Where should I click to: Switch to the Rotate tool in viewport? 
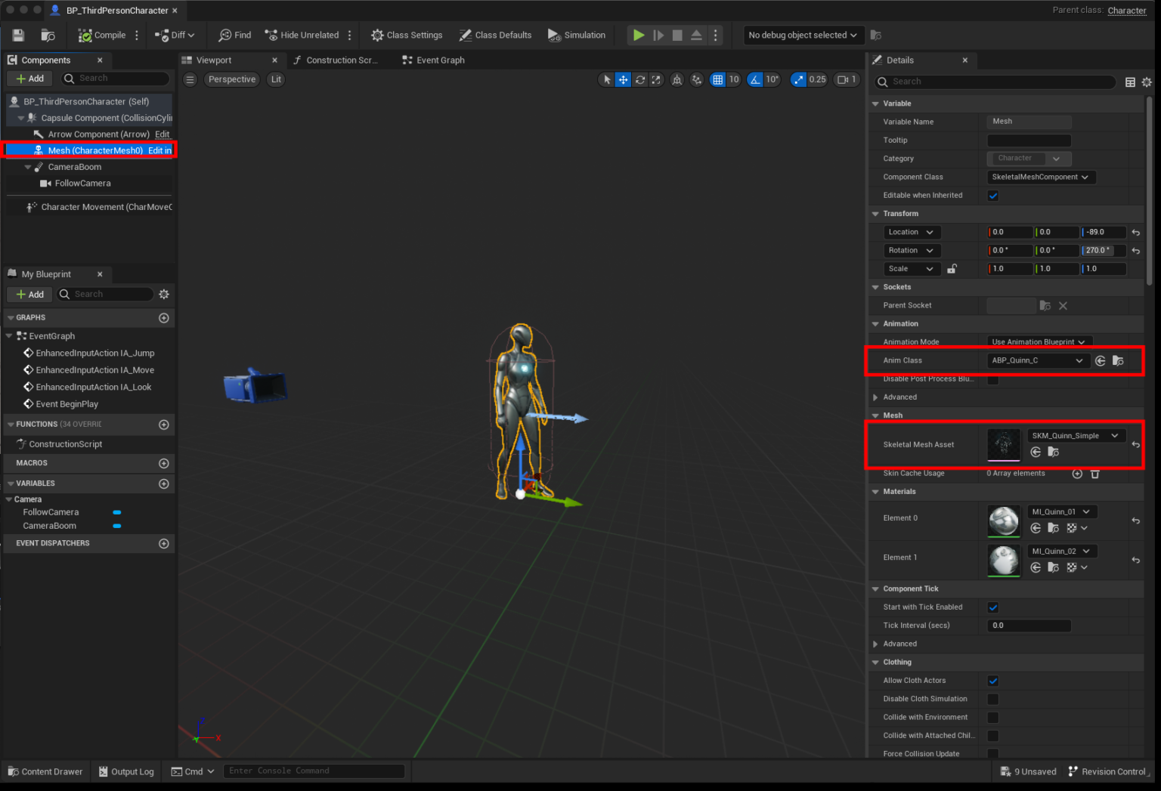[x=640, y=79]
